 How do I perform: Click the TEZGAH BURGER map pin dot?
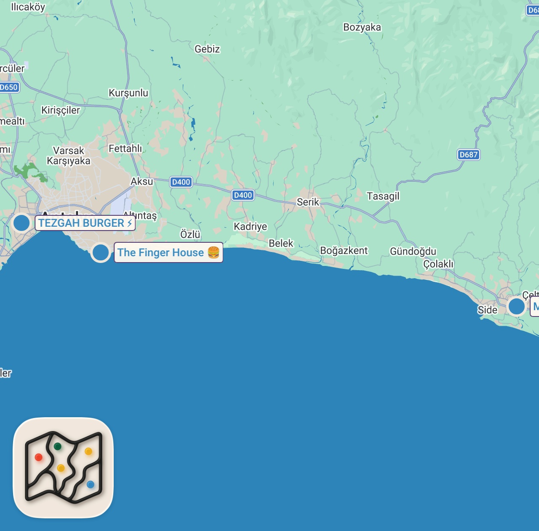tap(21, 223)
